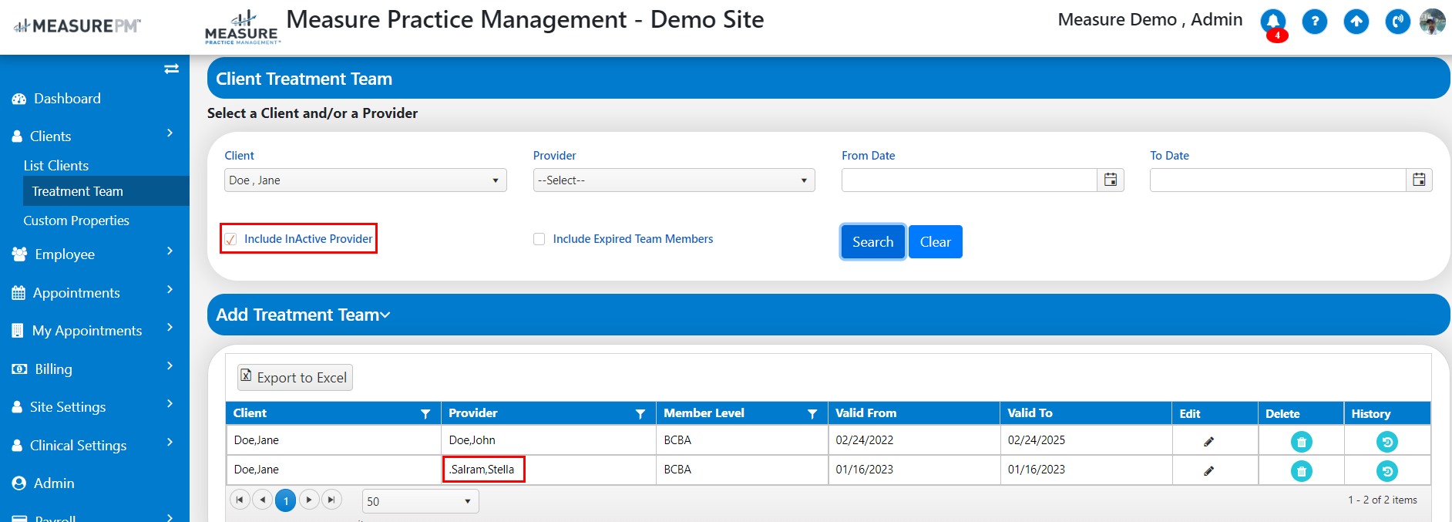Select Treatment Team in the sidebar

point(106,191)
